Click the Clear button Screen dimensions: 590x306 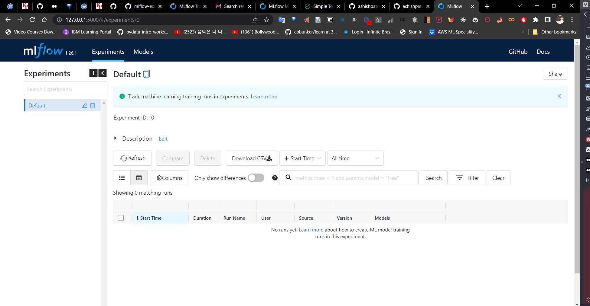498,178
